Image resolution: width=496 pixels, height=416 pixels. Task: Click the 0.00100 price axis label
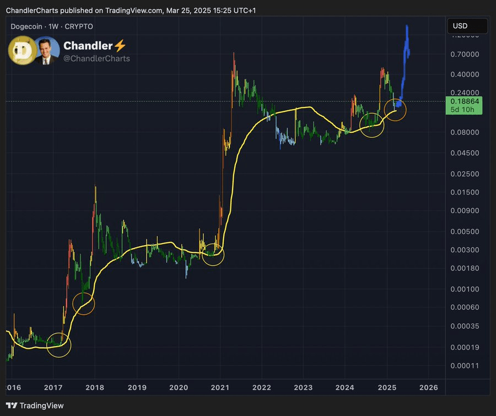coord(465,289)
